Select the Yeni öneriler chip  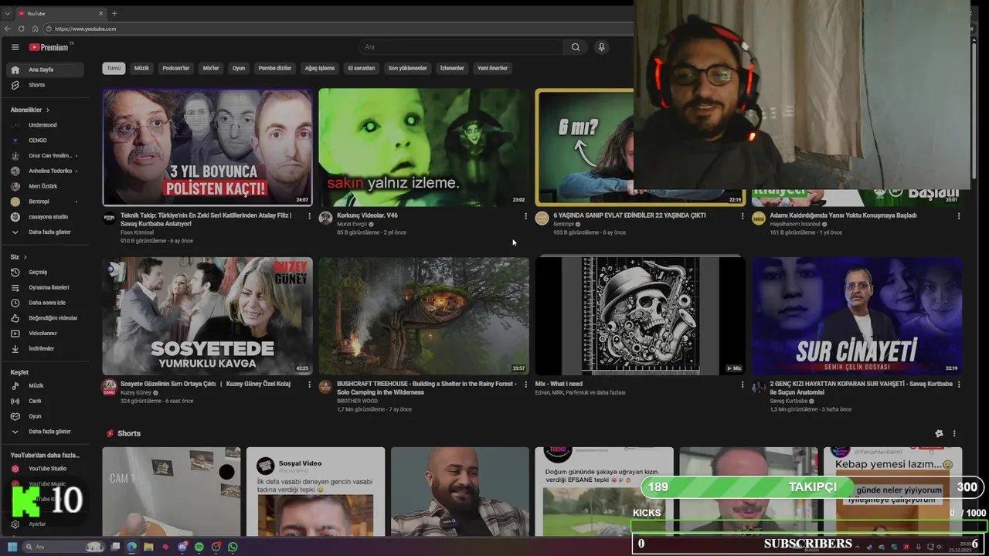[492, 68]
